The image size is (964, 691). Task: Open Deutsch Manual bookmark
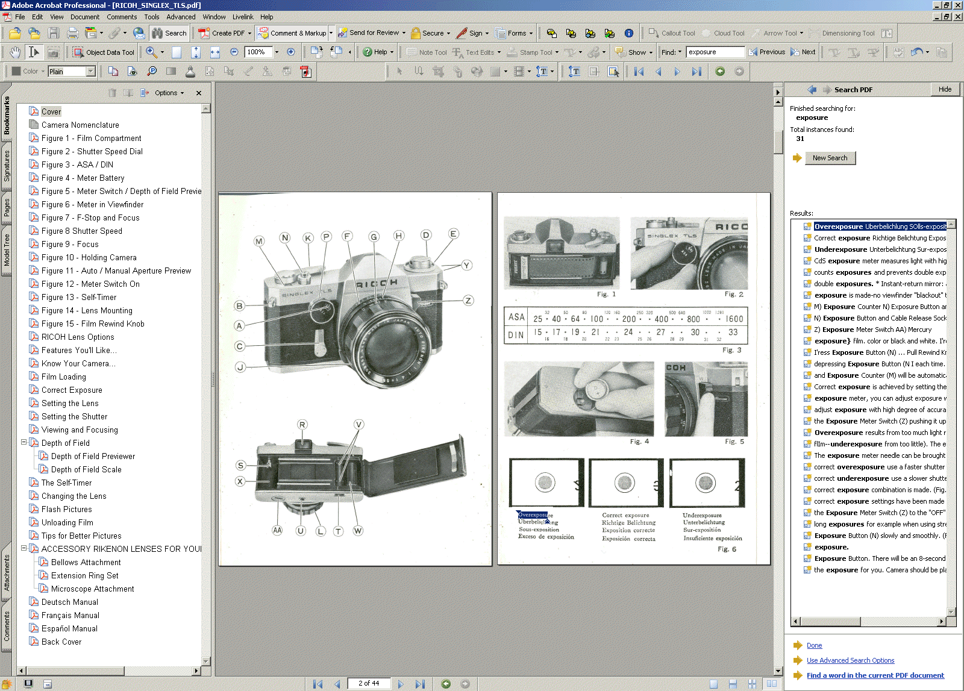[70, 602]
